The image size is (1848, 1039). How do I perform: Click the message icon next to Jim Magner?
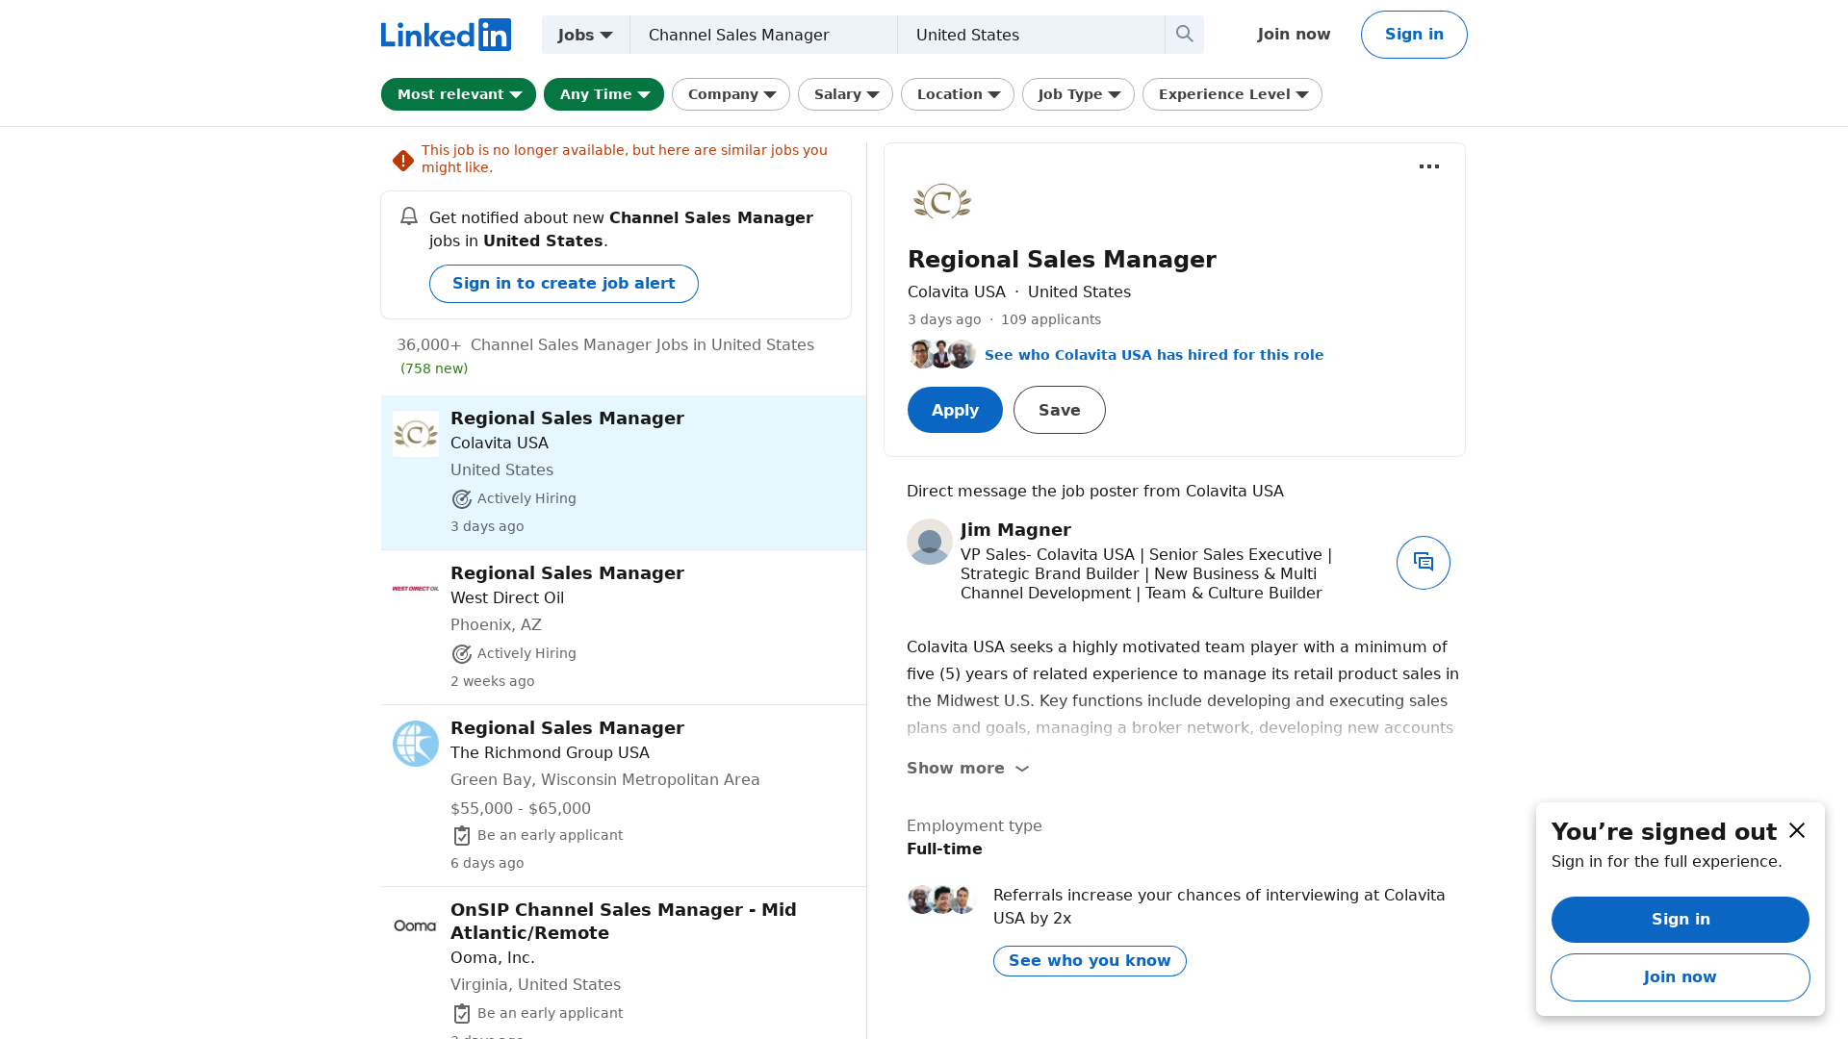1424,563
